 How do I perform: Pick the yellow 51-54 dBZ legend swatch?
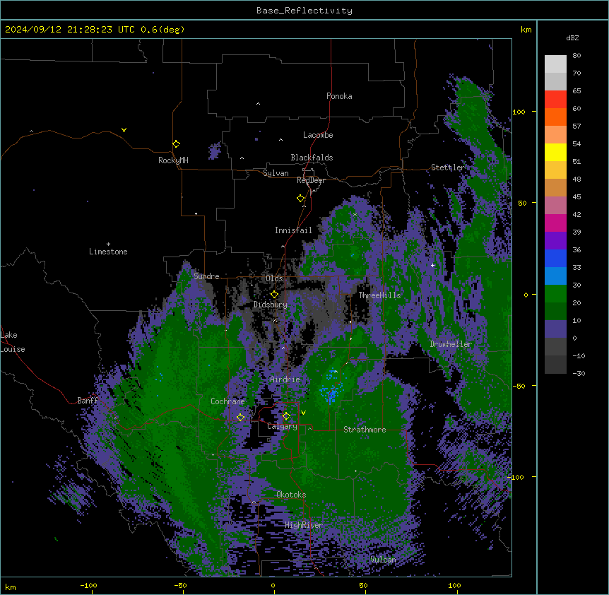pos(555,152)
